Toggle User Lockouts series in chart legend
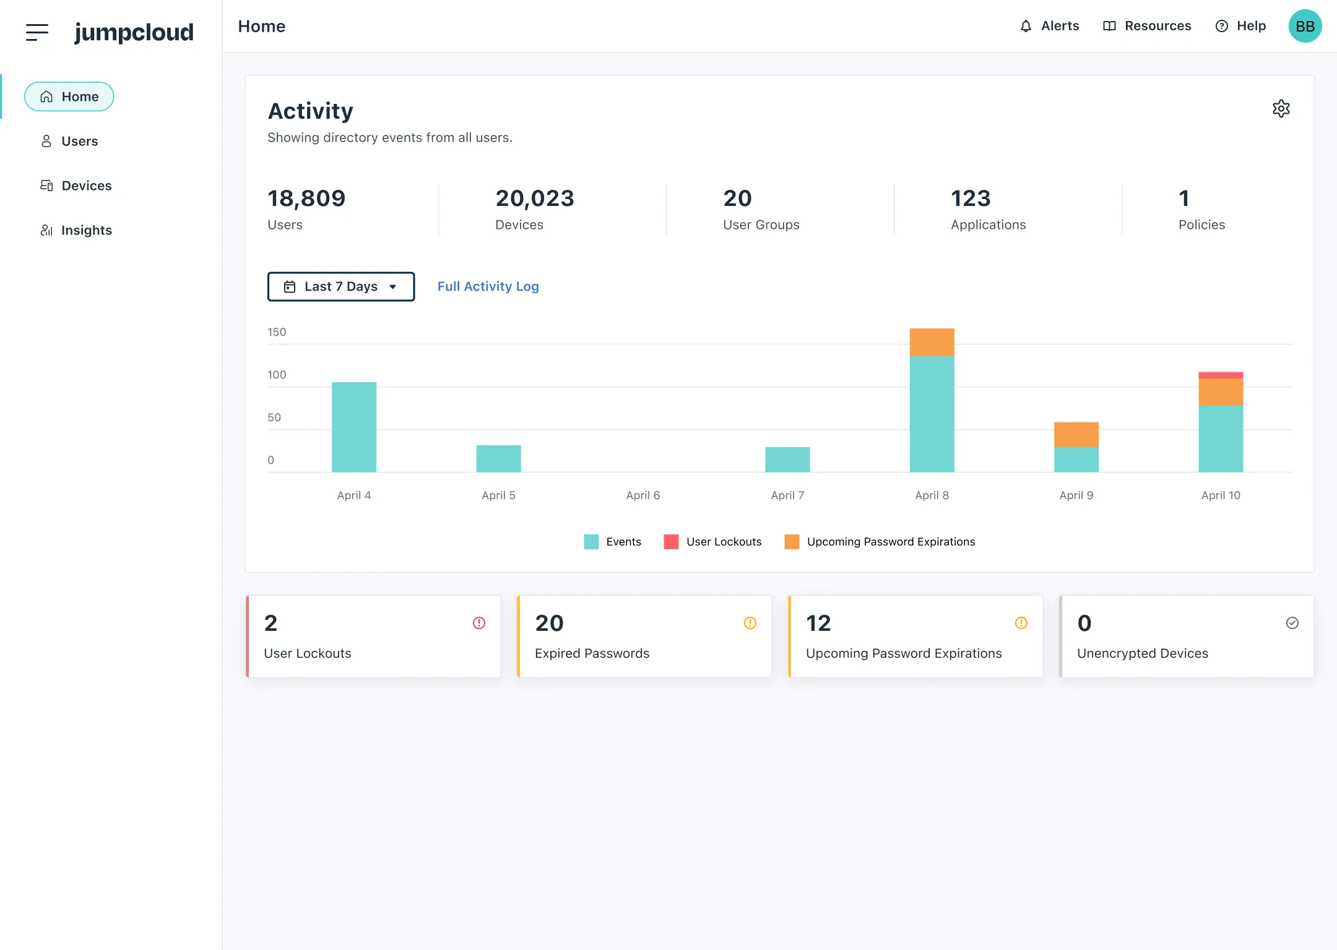1337x950 pixels. point(712,542)
